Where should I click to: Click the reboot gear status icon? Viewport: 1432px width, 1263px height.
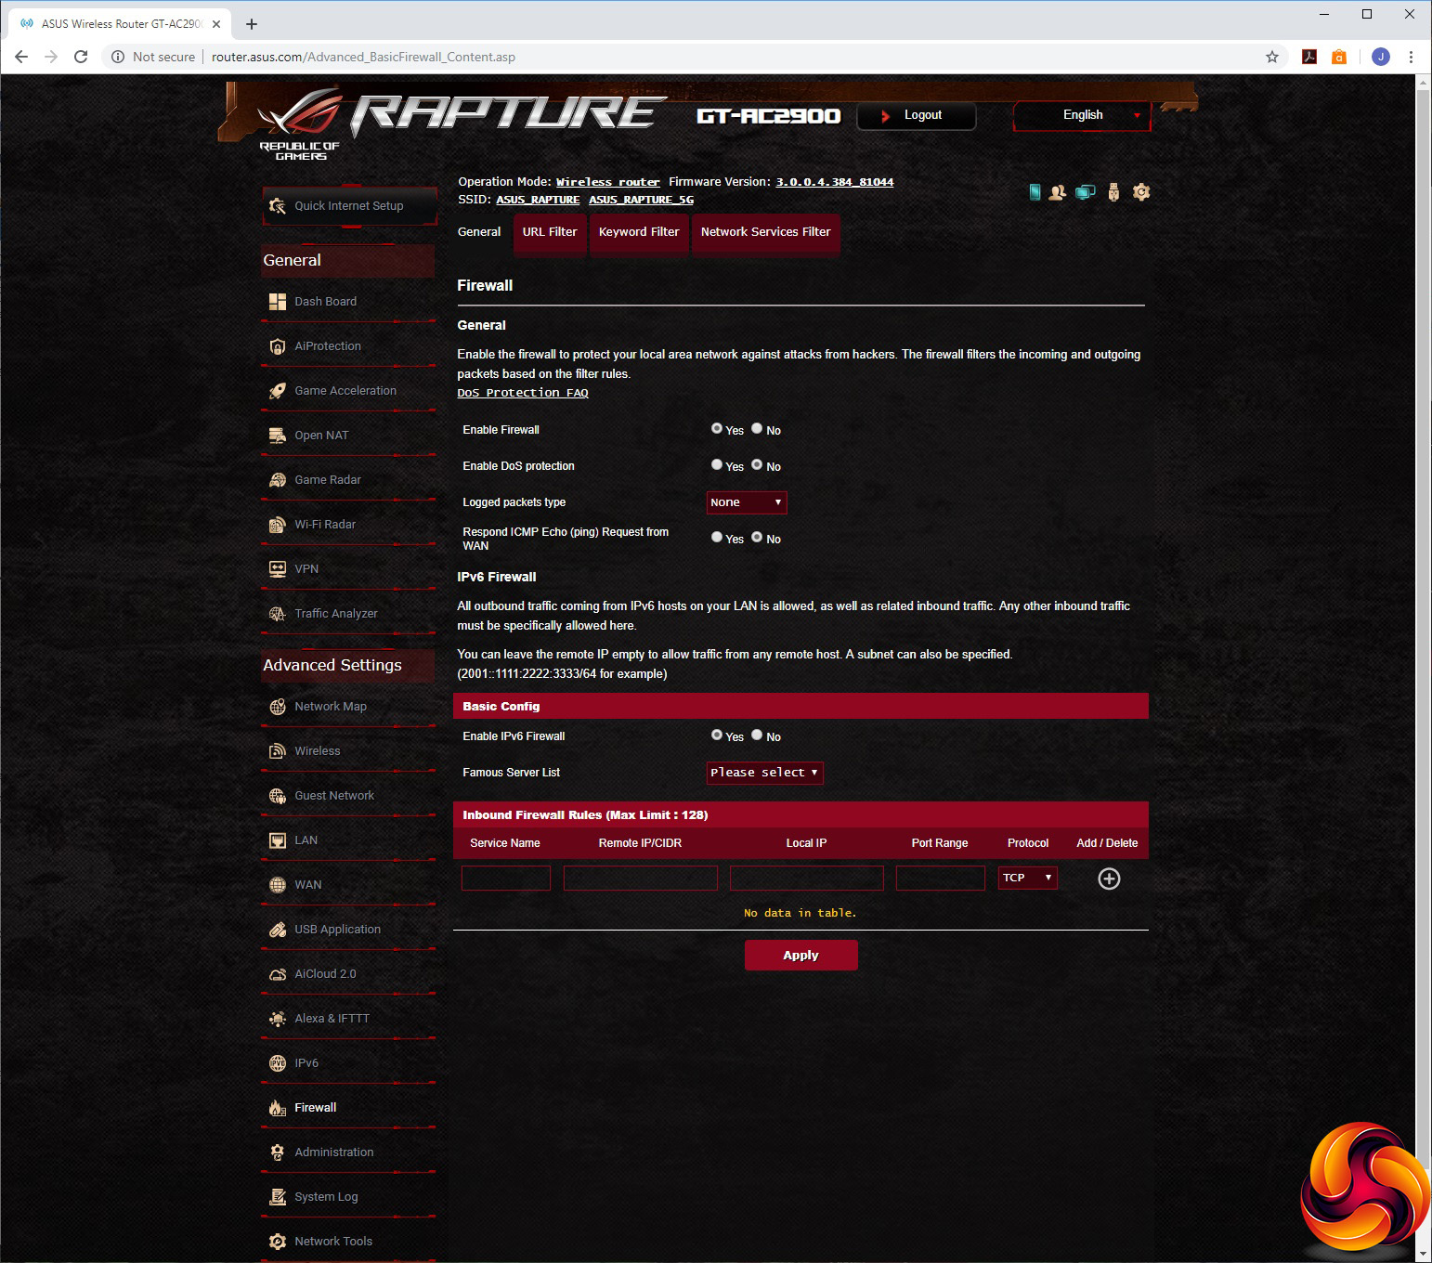point(1141,192)
